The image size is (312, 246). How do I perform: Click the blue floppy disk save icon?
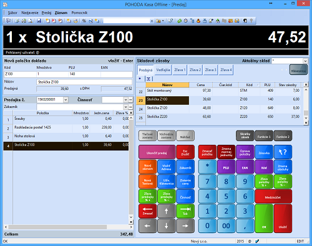39,21
